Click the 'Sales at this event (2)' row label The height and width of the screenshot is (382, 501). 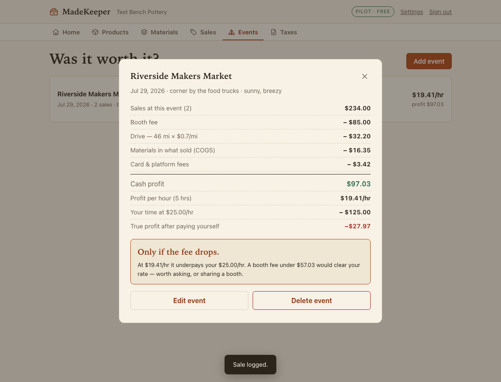(x=161, y=108)
